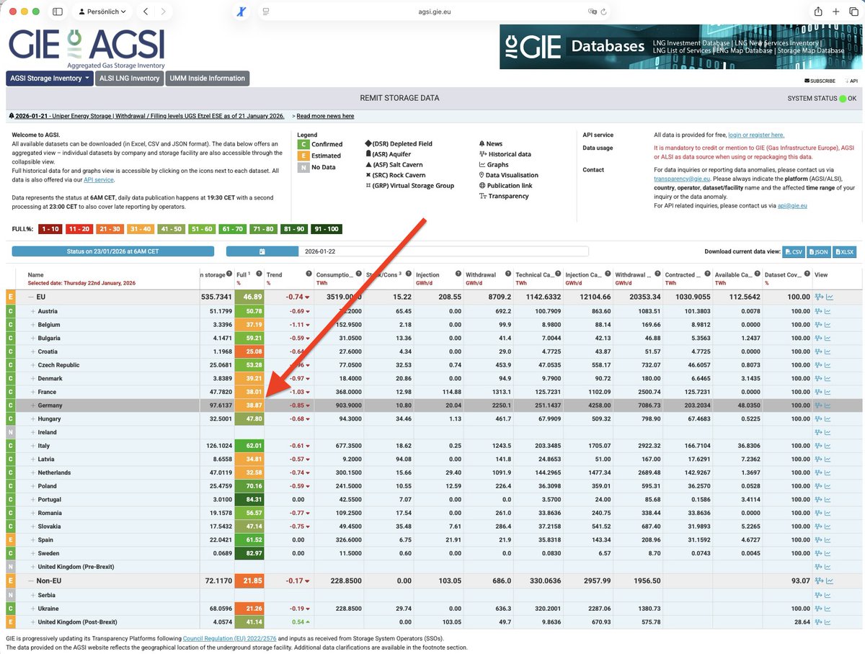Open graph icon in EU row
The width and height of the screenshot is (865, 654).
click(829, 297)
